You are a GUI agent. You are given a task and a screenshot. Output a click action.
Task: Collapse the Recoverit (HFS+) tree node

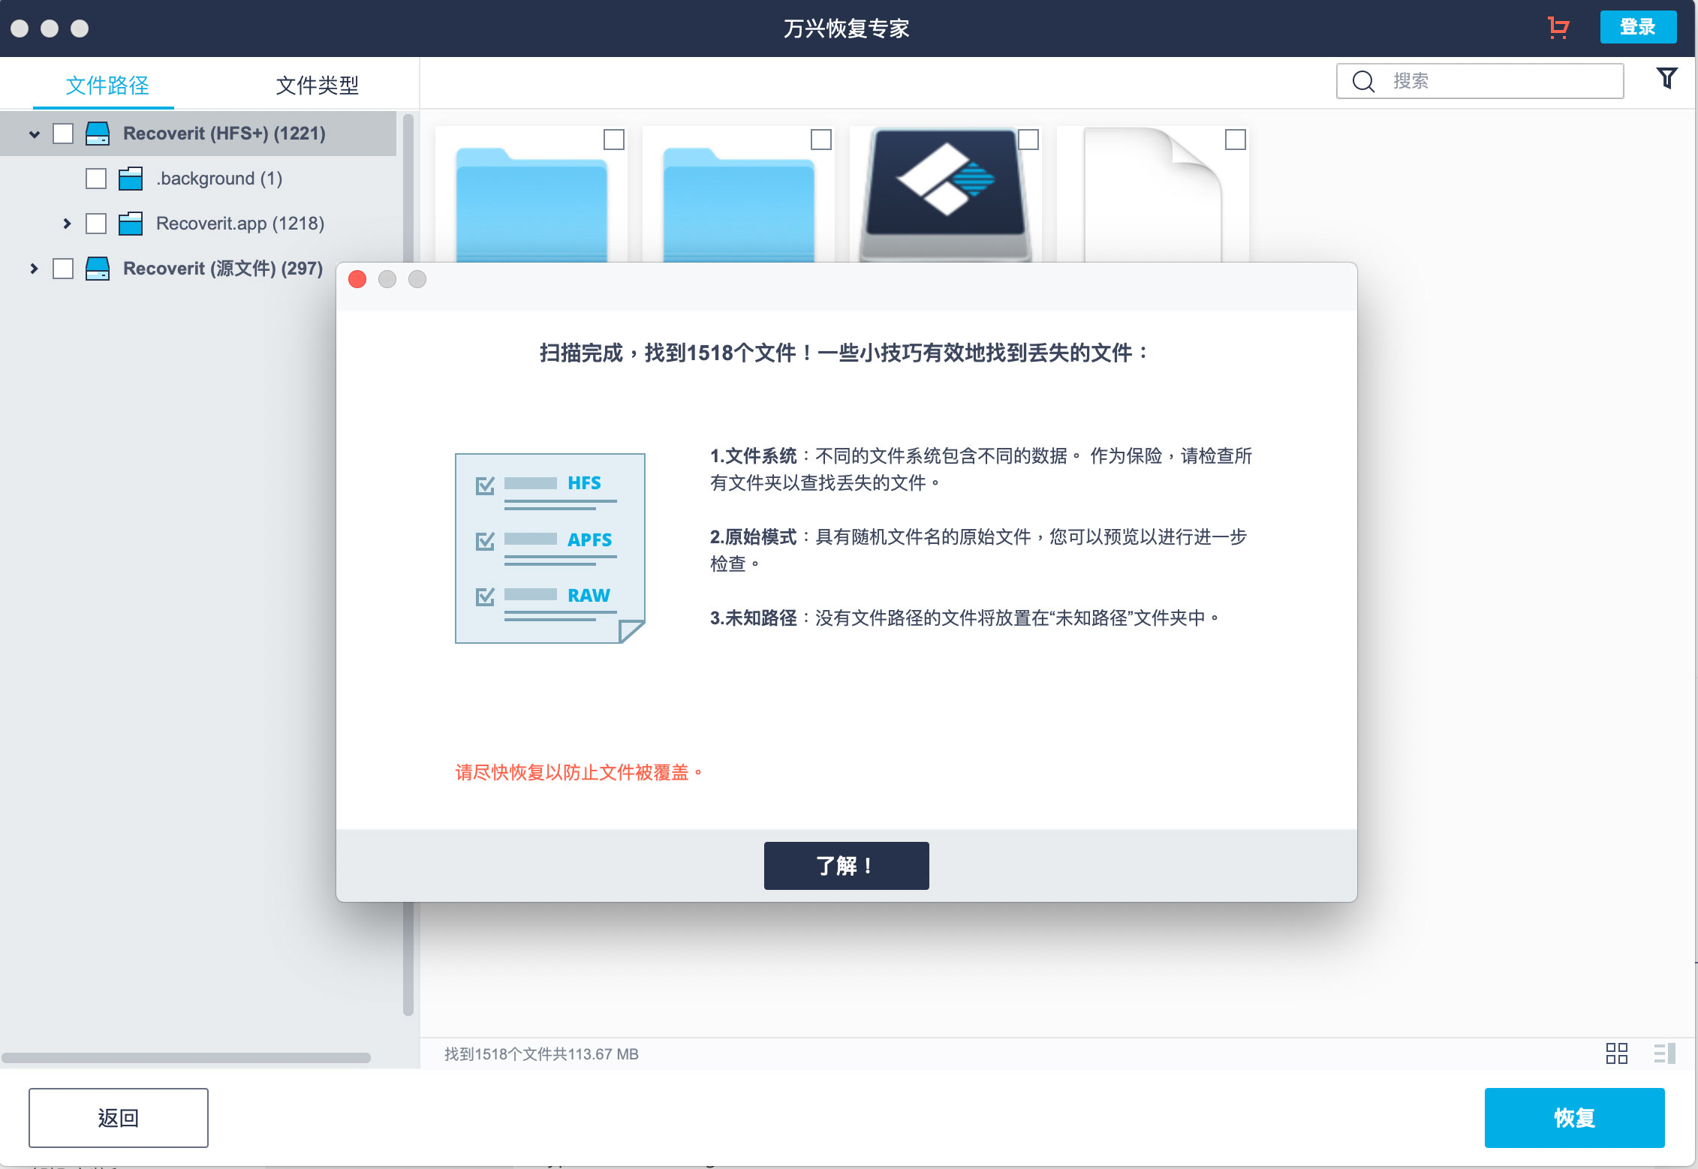[33, 134]
